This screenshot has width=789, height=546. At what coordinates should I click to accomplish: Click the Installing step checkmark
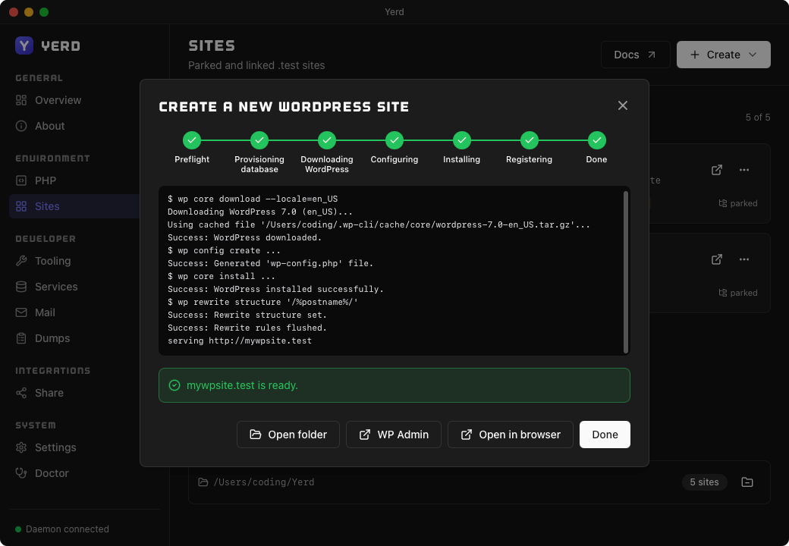tap(461, 140)
